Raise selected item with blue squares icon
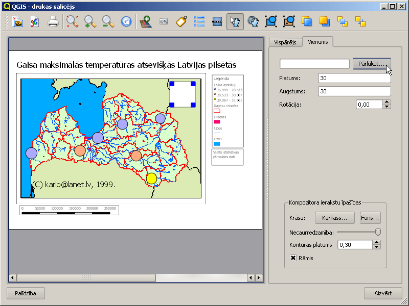409x306 pixels. (x=307, y=21)
